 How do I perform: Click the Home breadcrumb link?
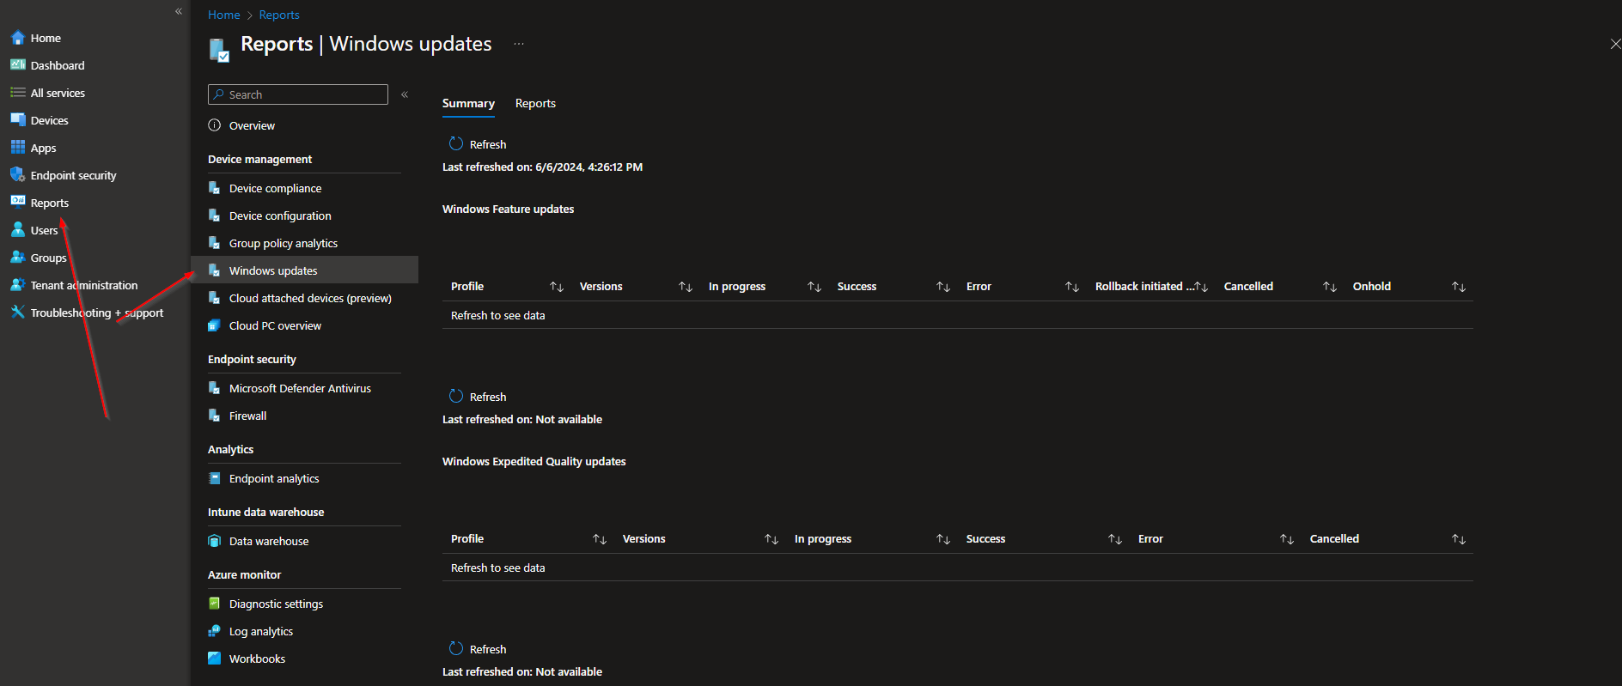point(223,15)
